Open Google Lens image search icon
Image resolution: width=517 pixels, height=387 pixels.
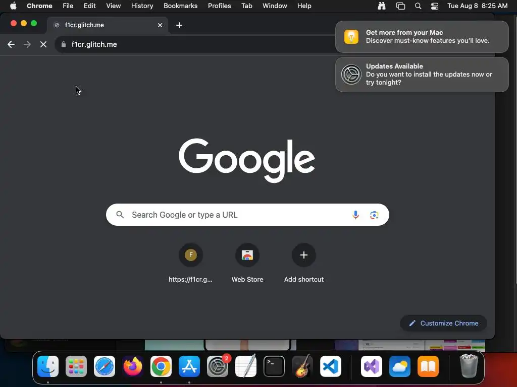(x=374, y=215)
